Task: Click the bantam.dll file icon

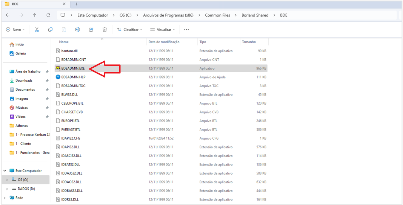Action: (58, 51)
